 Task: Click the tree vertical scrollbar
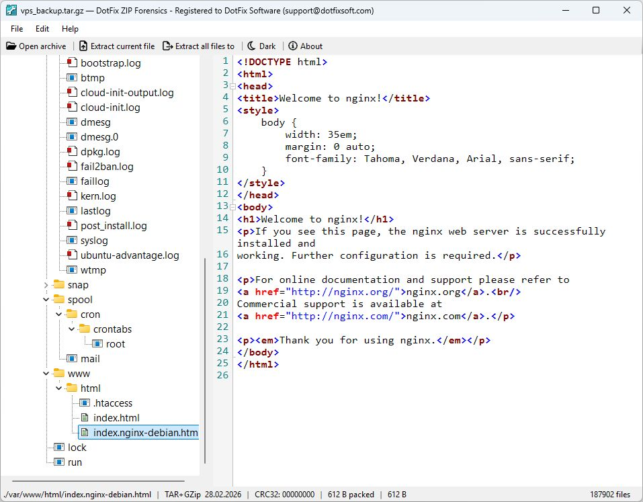coord(205,360)
